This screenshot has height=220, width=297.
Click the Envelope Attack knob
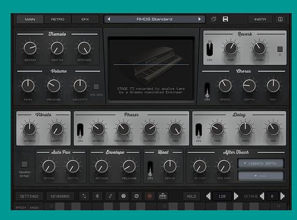(x=102, y=166)
